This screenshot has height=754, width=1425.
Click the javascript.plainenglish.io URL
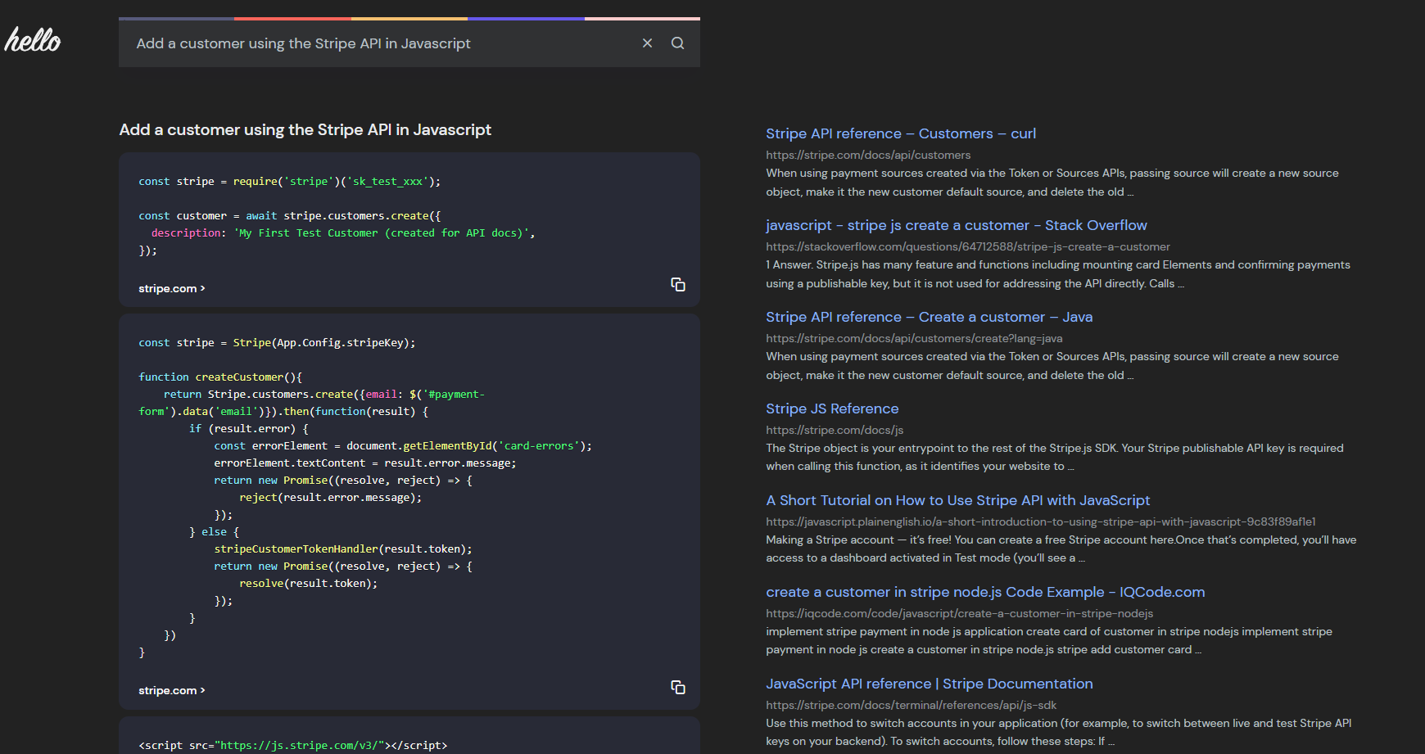pos(1041,521)
